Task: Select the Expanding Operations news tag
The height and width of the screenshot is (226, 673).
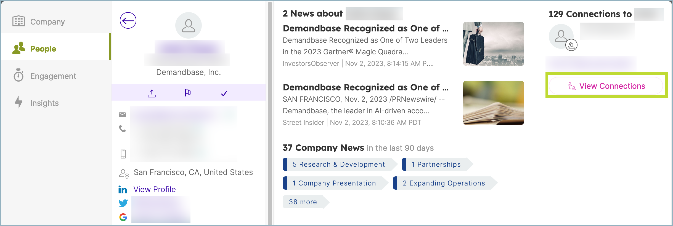Action: tap(444, 183)
